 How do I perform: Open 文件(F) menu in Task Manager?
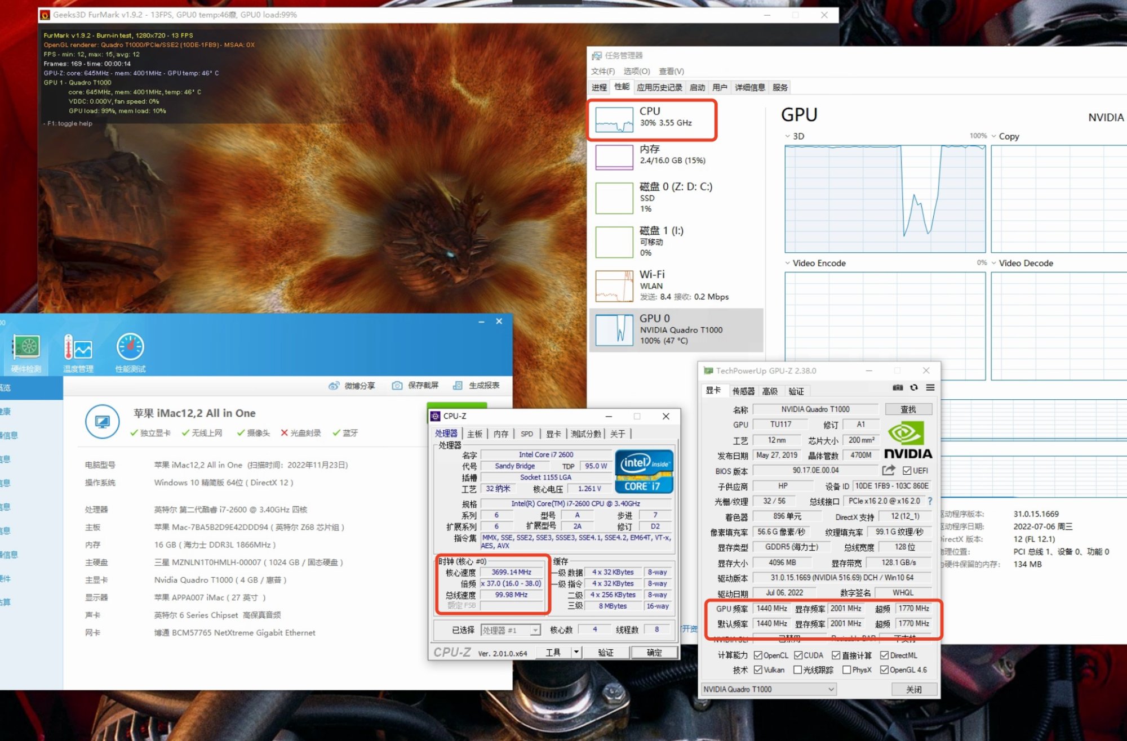point(603,71)
